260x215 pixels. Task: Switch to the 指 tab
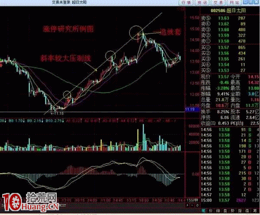click(x=240, y=211)
